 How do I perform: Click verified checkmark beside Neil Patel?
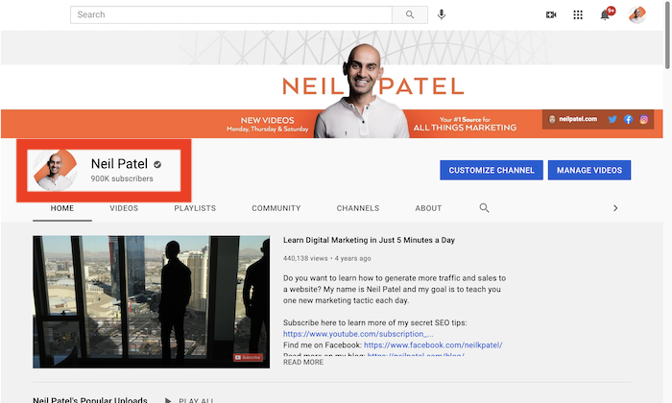tap(157, 164)
